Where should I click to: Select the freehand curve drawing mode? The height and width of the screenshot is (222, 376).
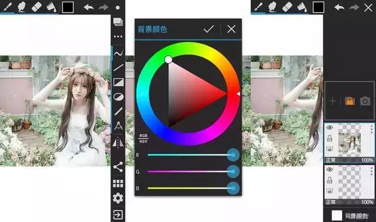click(x=119, y=53)
